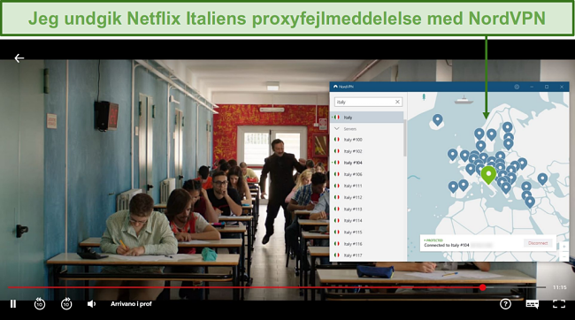Click the green PROTECTED status label
Viewport: 575px width, 320px height.
tap(433, 240)
